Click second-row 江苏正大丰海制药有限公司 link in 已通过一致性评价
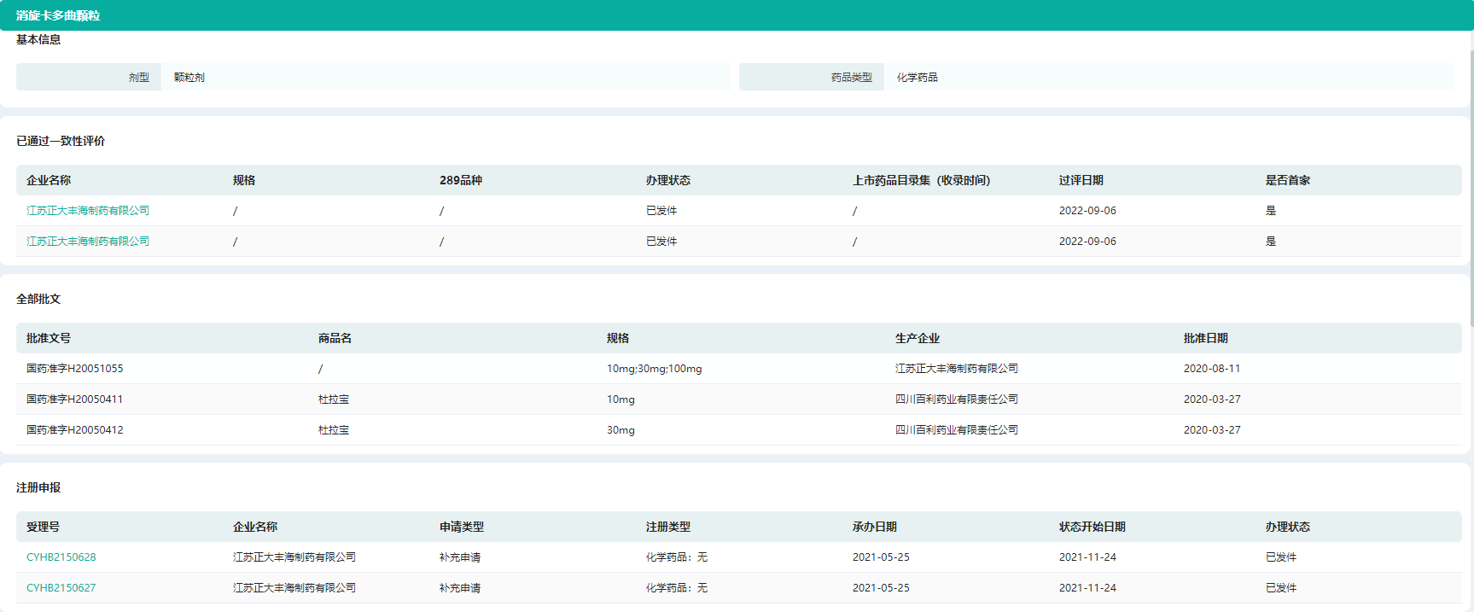Viewport: 1474px width, 612px height. point(88,242)
